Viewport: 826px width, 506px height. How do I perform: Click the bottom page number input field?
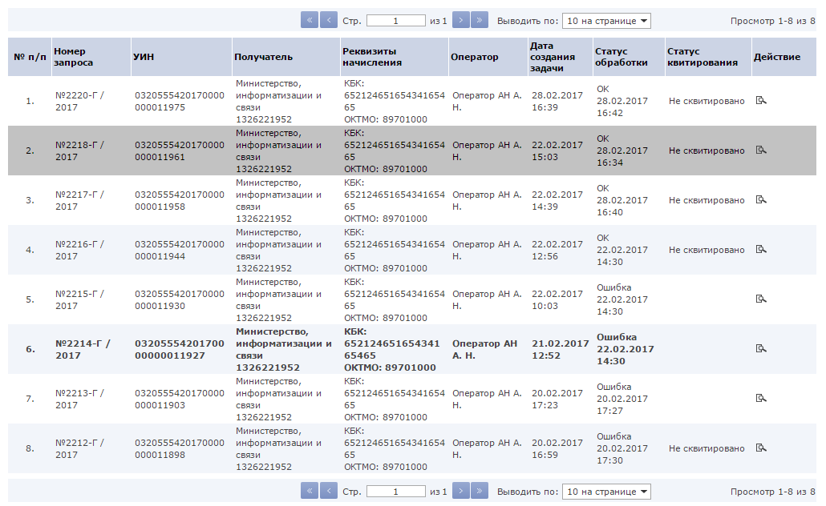[x=395, y=492]
